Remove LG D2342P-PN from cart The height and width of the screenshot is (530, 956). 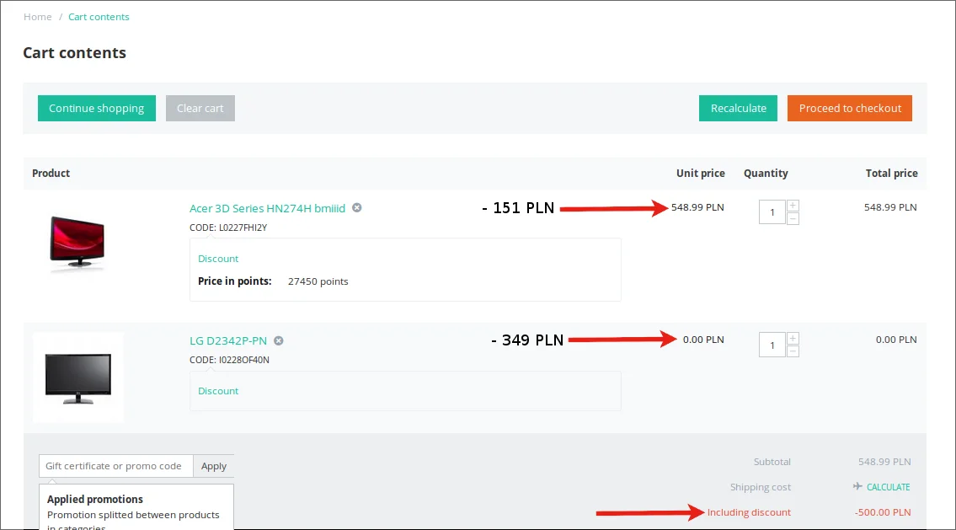(x=279, y=341)
